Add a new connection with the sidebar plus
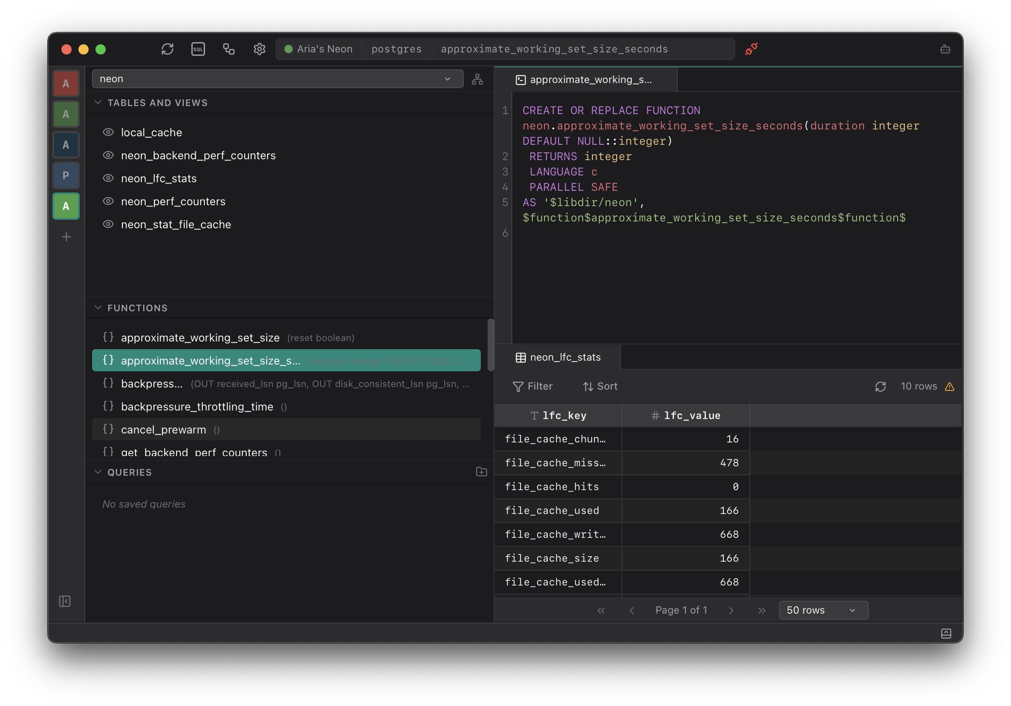 pos(66,237)
